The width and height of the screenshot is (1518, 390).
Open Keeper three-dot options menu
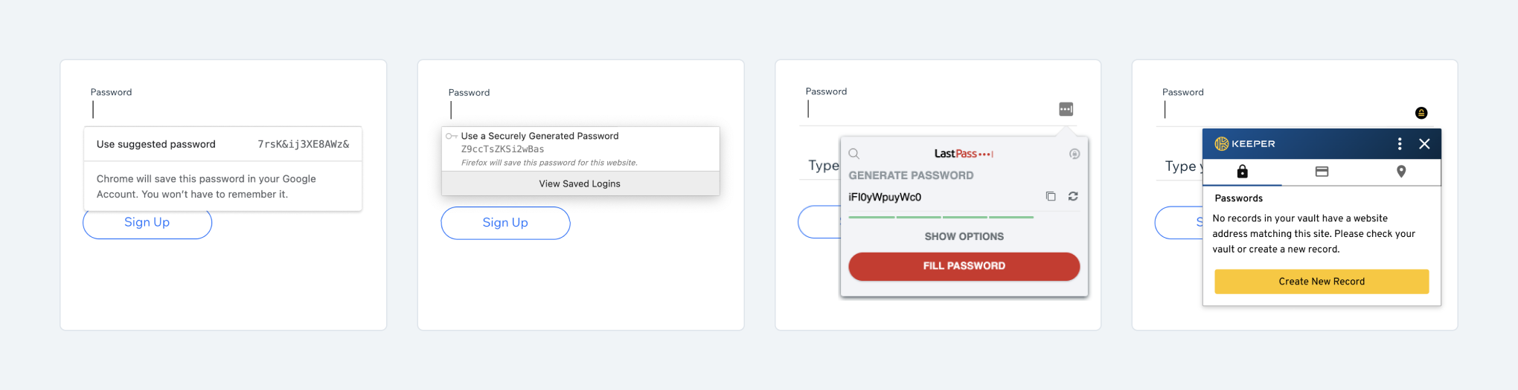1400,144
